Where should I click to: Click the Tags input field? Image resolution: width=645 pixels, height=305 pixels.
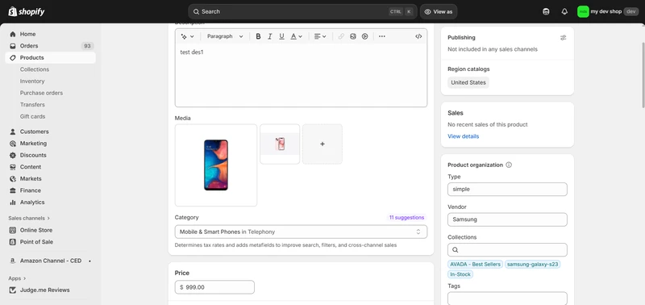point(507,299)
